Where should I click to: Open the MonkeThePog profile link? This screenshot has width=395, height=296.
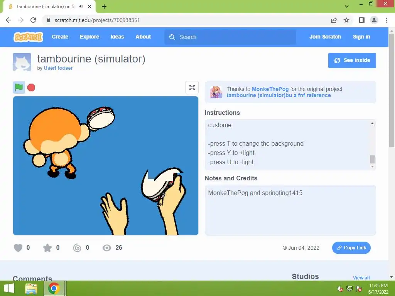[270, 89]
